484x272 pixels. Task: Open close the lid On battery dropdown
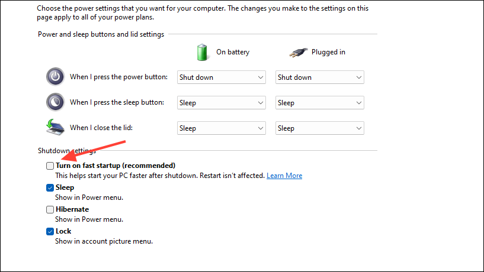(222, 128)
